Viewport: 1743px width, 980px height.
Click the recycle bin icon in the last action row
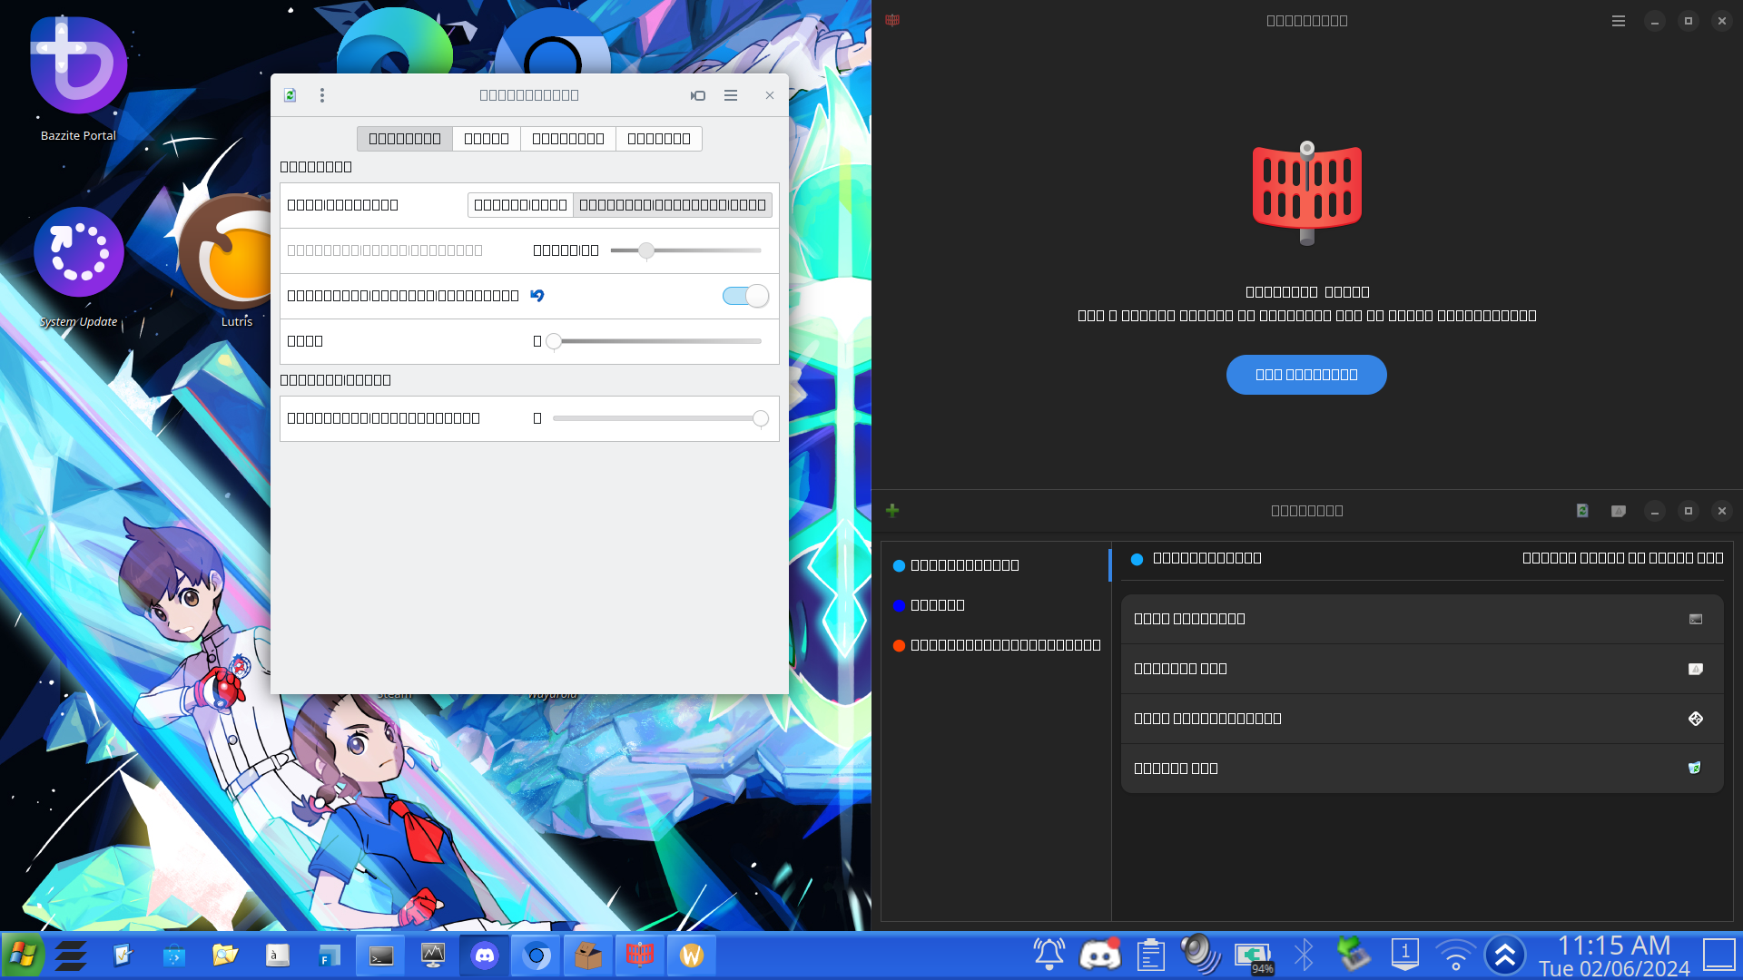coord(1695,769)
